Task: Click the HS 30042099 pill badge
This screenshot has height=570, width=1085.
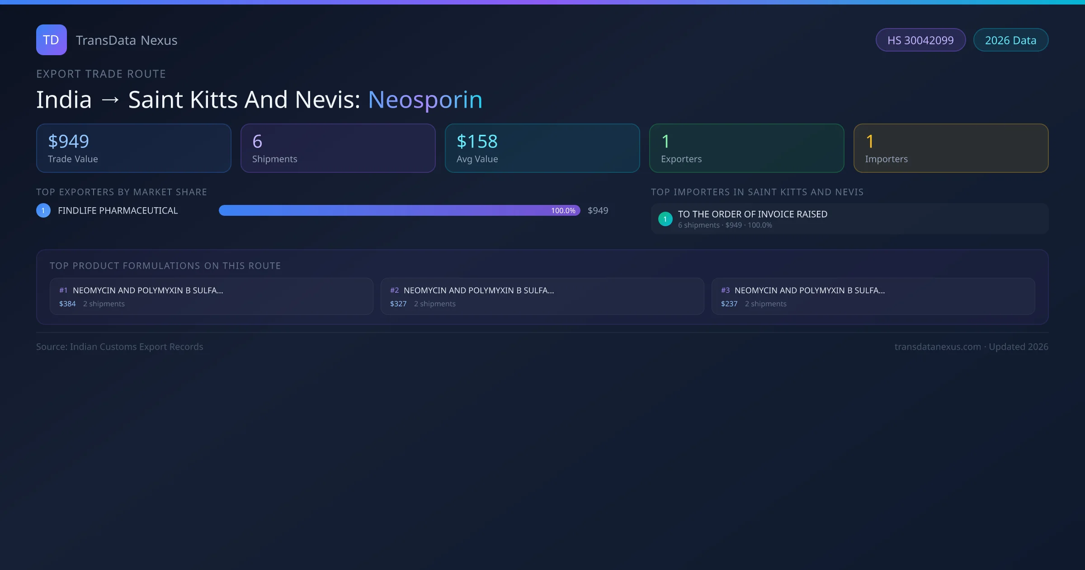Action: click(920, 40)
